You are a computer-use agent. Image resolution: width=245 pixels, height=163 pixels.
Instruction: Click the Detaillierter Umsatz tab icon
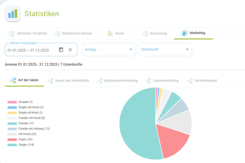57,33
